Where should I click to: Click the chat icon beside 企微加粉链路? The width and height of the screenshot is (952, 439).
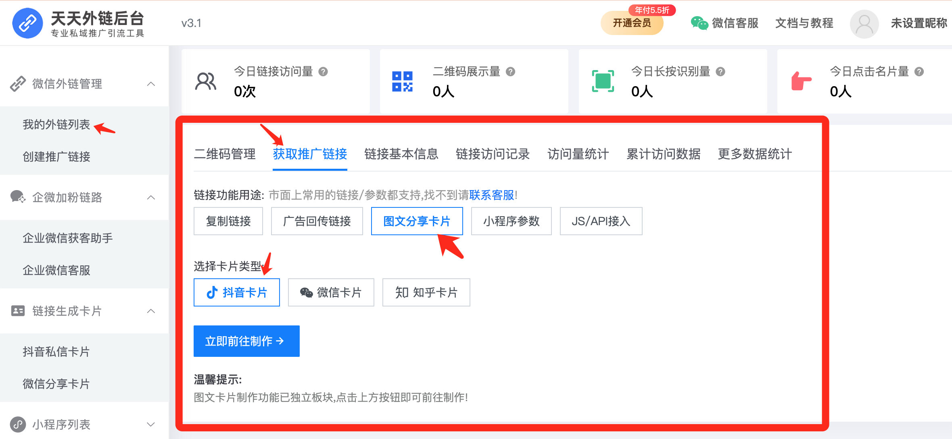(18, 197)
